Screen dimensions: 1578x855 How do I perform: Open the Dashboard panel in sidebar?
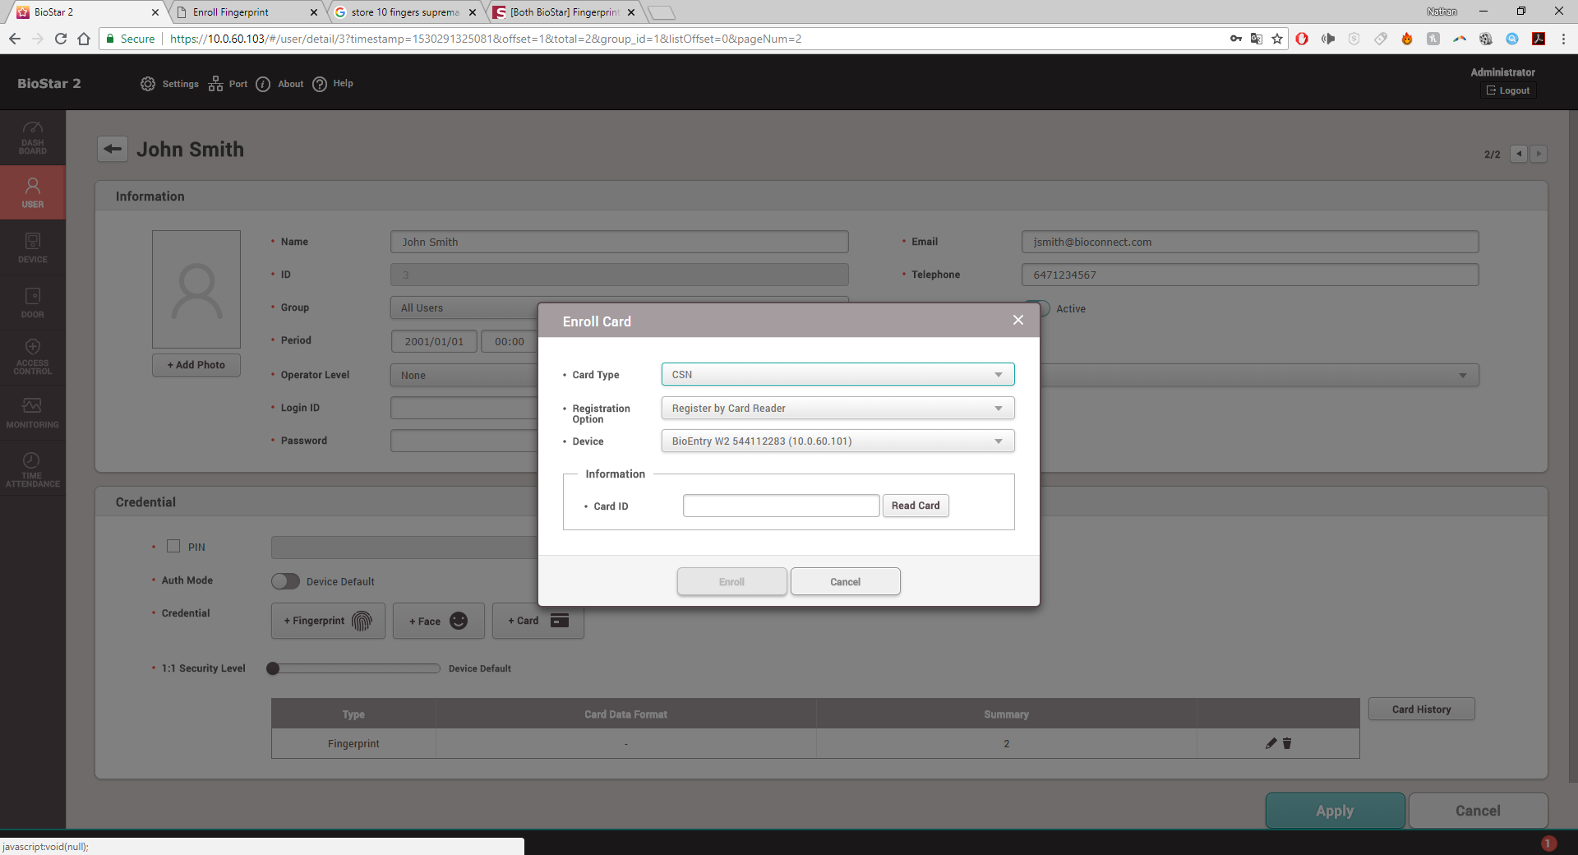(x=32, y=137)
